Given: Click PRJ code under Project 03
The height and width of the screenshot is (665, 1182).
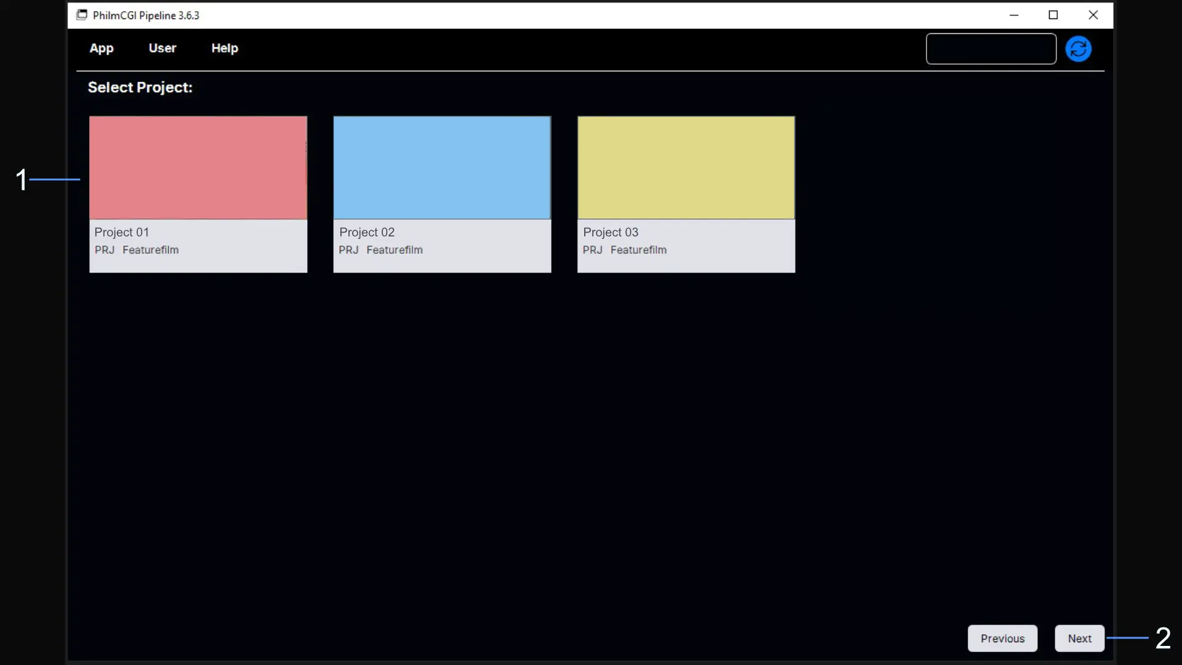Looking at the screenshot, I should 593,250.
